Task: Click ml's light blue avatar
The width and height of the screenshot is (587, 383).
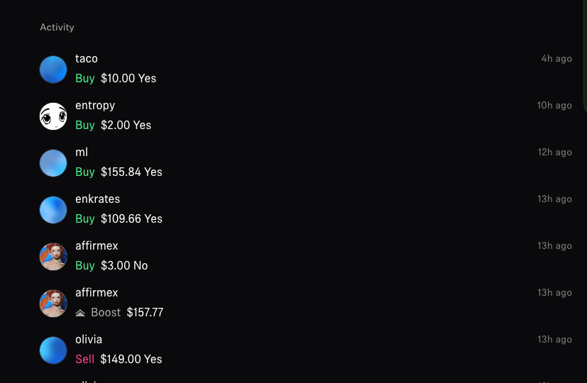Action: 53,163
